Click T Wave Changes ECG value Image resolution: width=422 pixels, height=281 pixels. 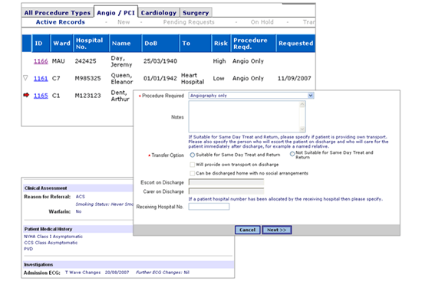(x=83, y=273)
